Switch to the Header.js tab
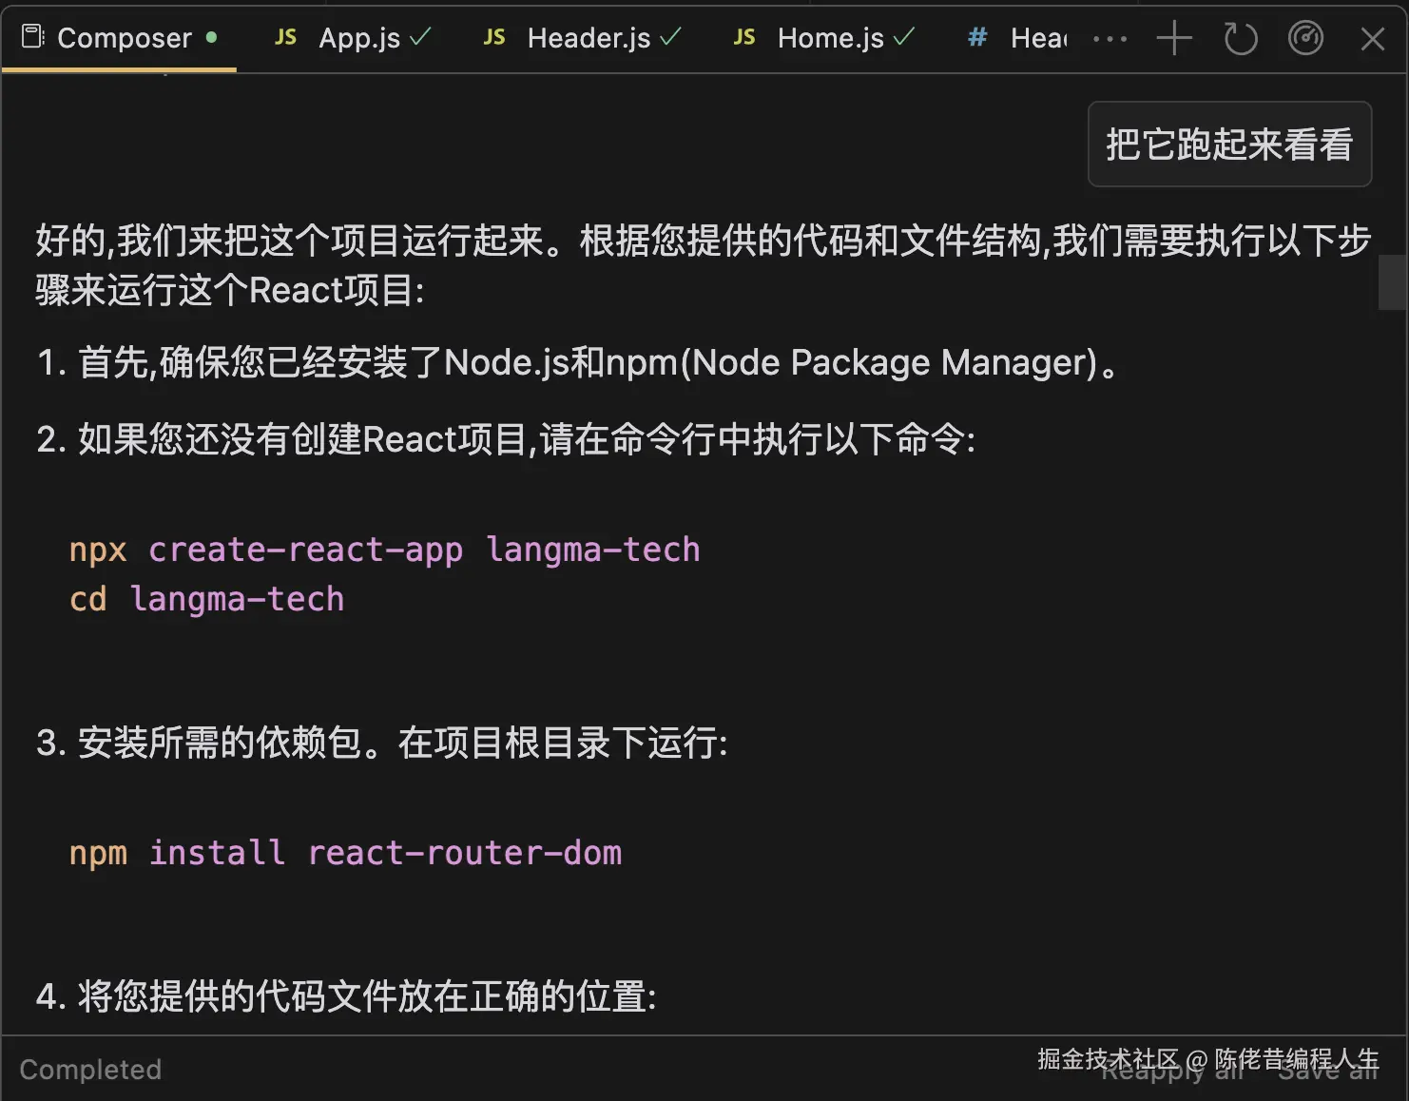 [588, 38]
